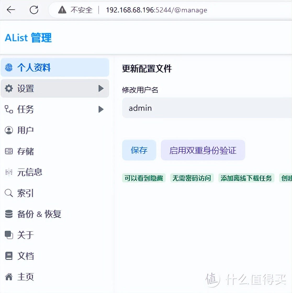This screenshot has width=292, height=293.
Task: Click the 存储 storage icon
Action: pyautogui.click(x=9, y=151)
